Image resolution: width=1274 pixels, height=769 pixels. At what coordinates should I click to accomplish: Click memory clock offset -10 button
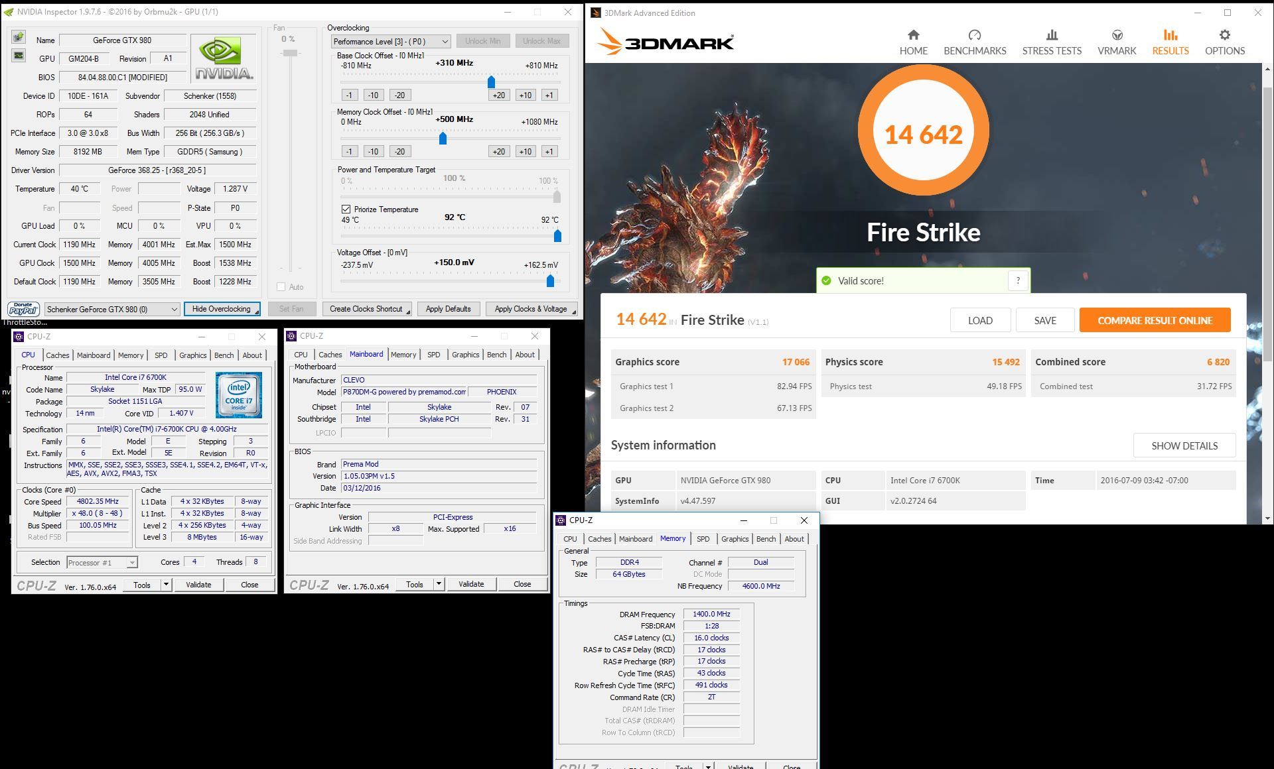click(374, 152)
